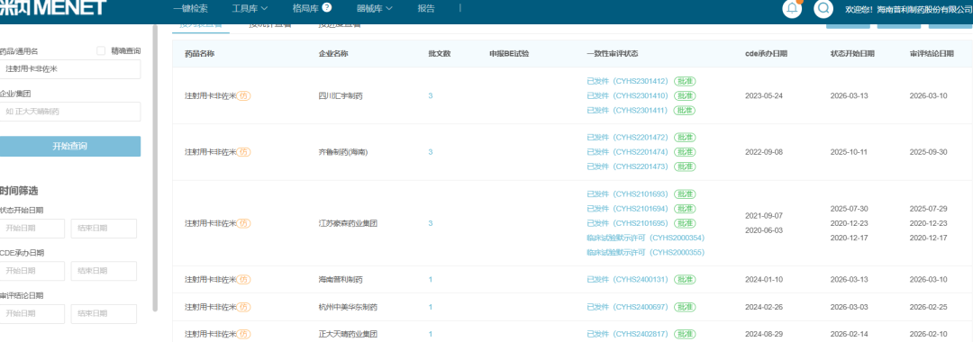
Task: Open link 已发件 (CYHS2101695)
Action: point(627,223)
